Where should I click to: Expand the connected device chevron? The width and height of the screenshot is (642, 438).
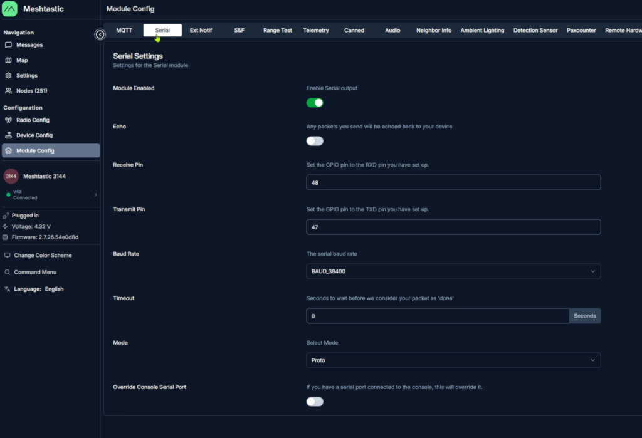[x=96, y=194]
